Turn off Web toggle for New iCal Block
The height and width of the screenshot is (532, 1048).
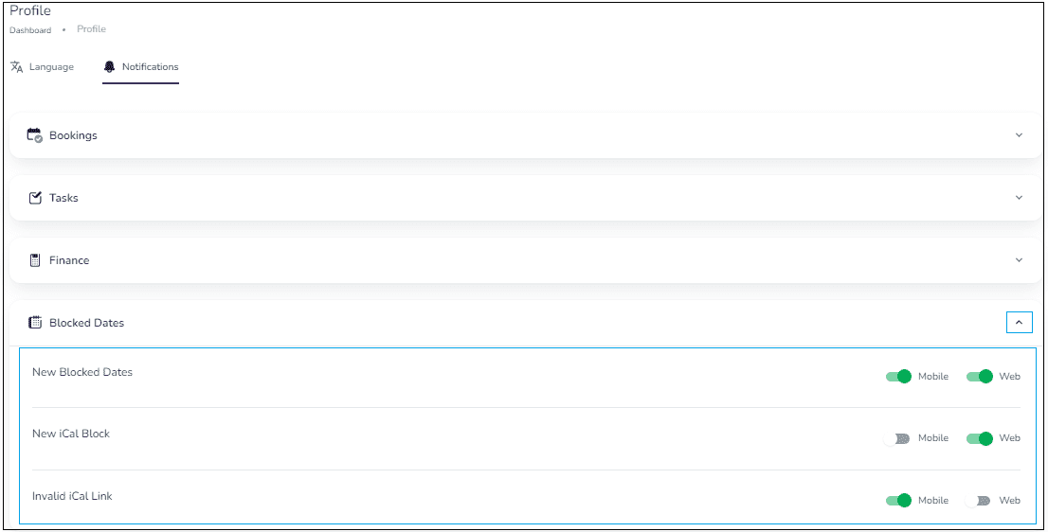979,438
